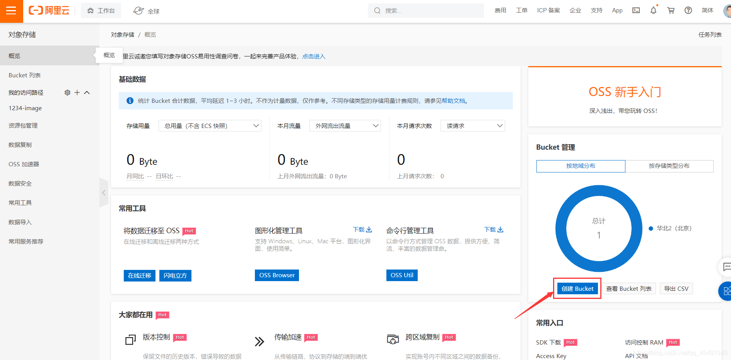Click the Alibaba Cloud logo
This screenshot has width=731, height=360.
[49, 10]
